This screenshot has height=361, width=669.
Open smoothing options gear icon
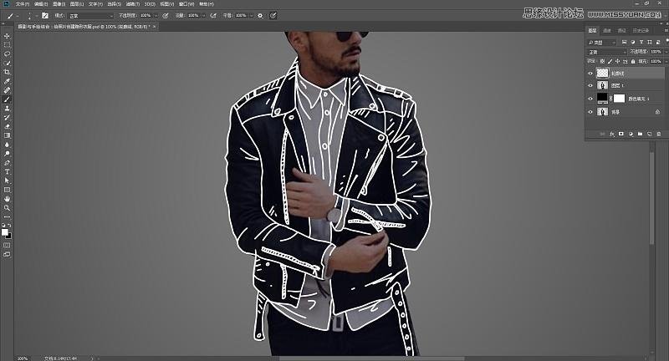click(x=260, y=15)
